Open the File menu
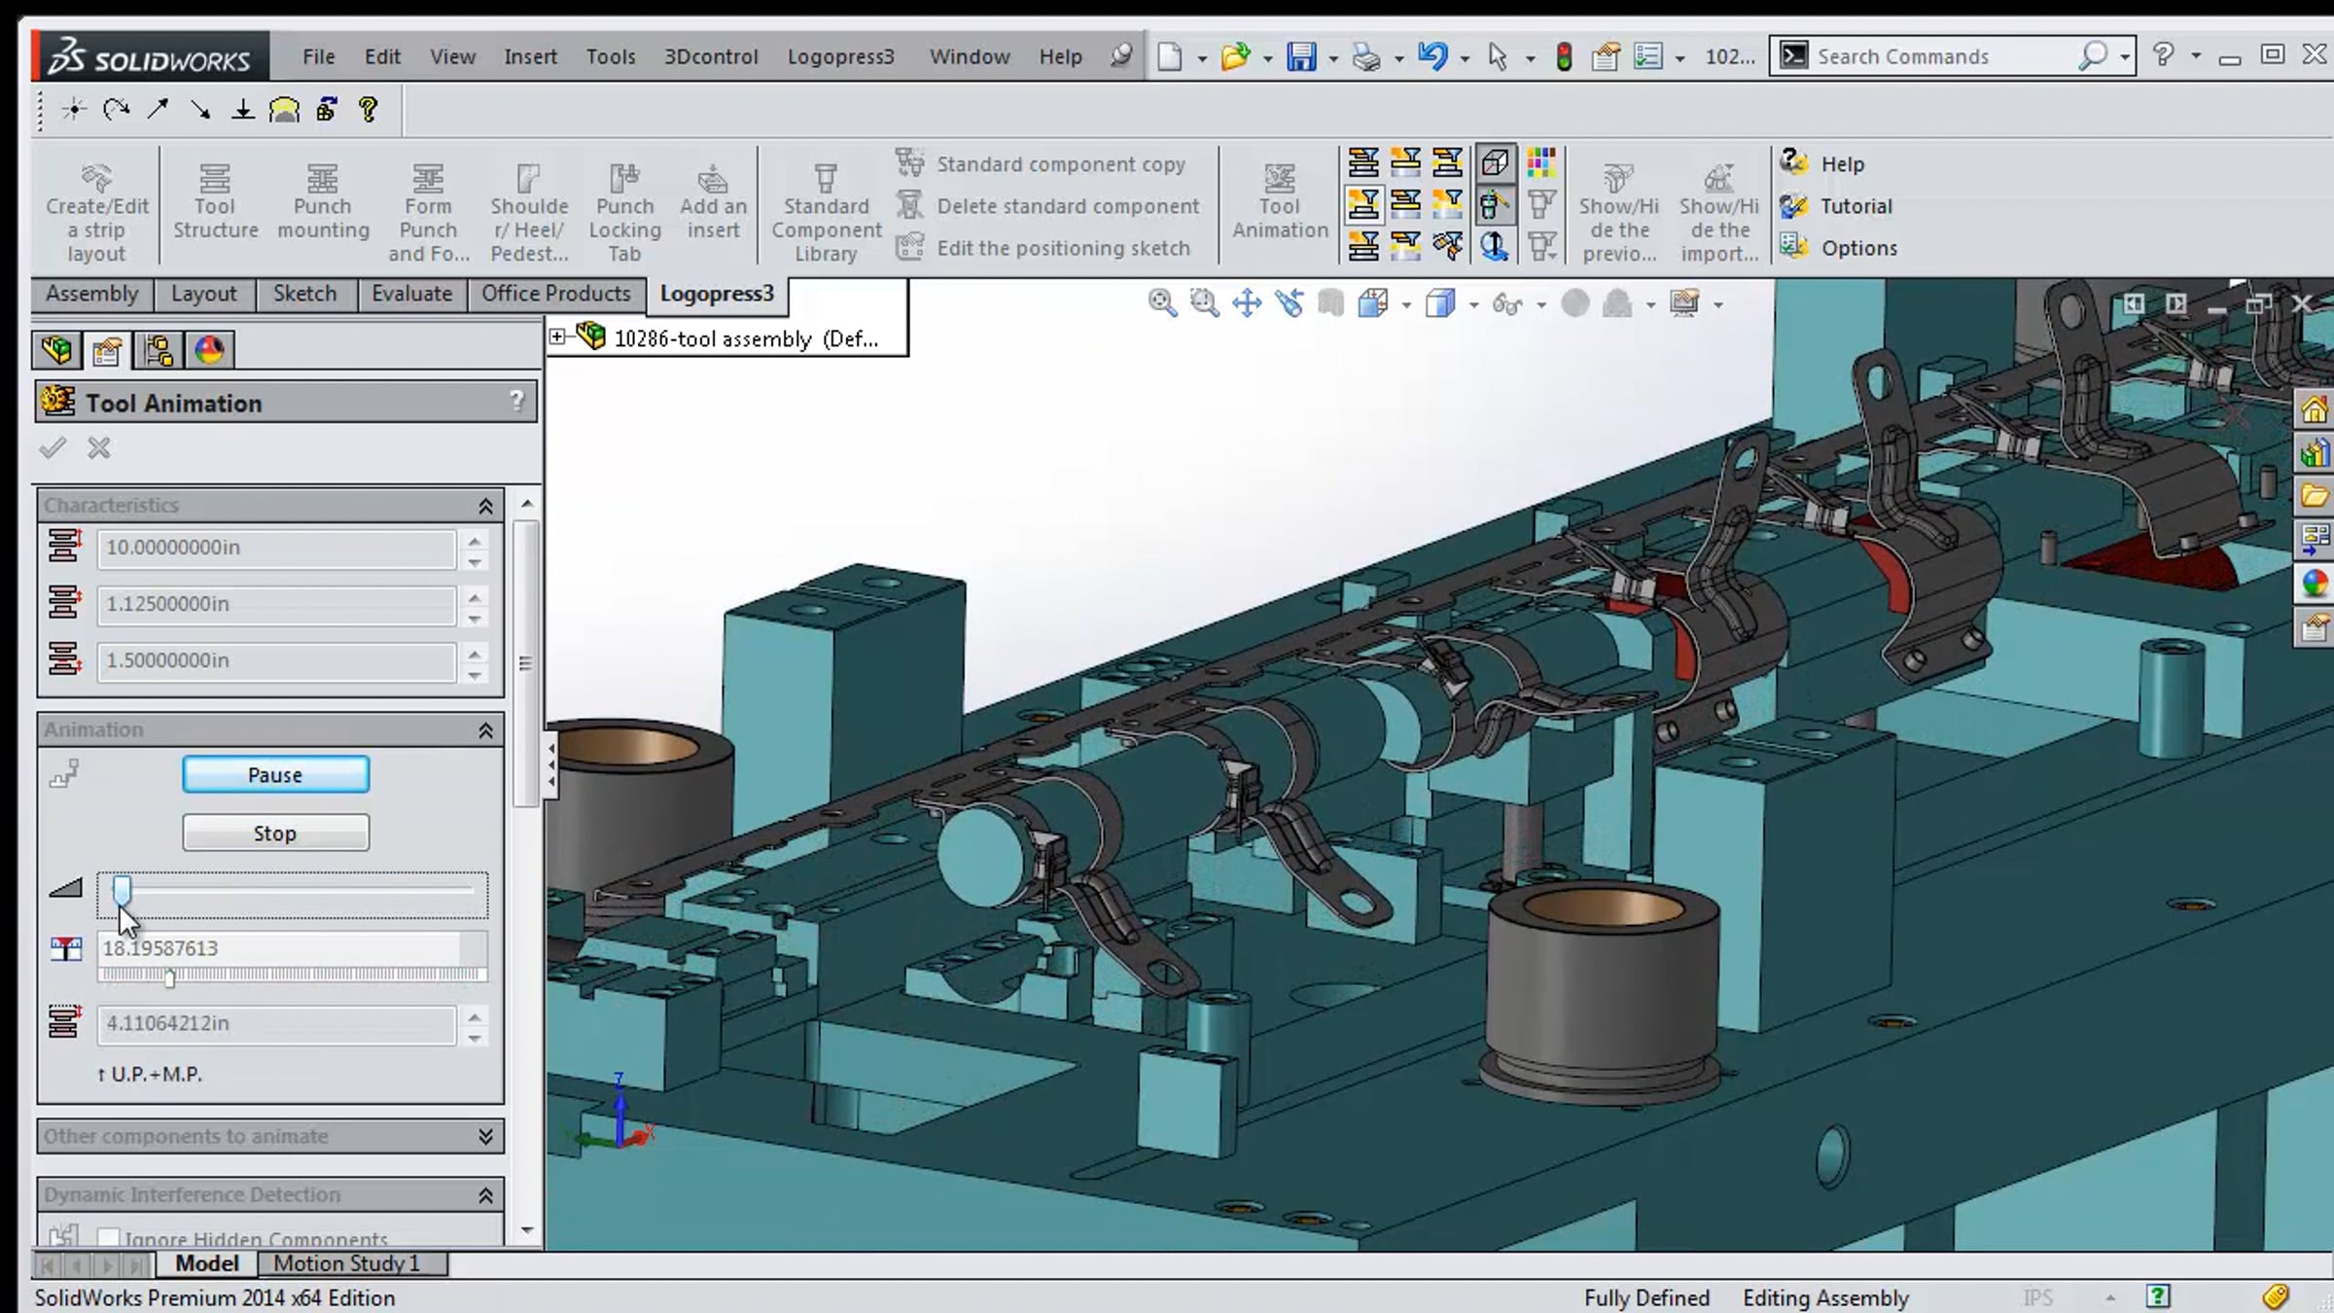 318,56
